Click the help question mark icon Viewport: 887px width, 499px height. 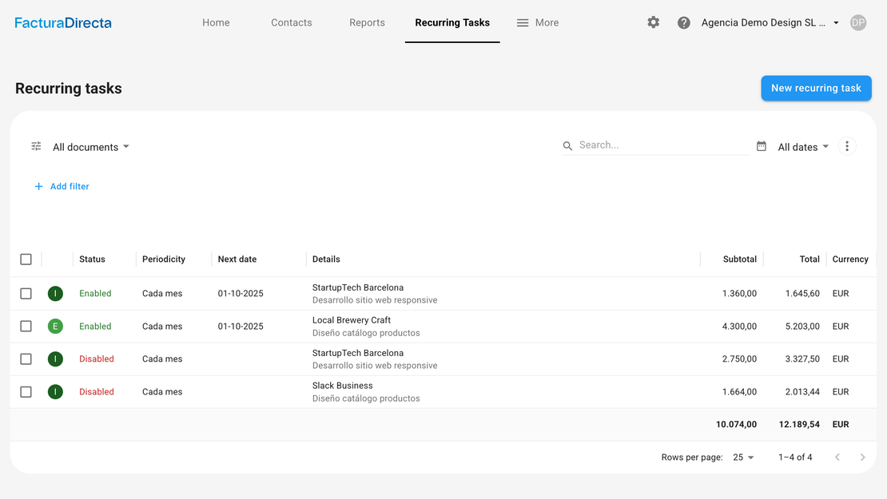click(x=684, y=22)
